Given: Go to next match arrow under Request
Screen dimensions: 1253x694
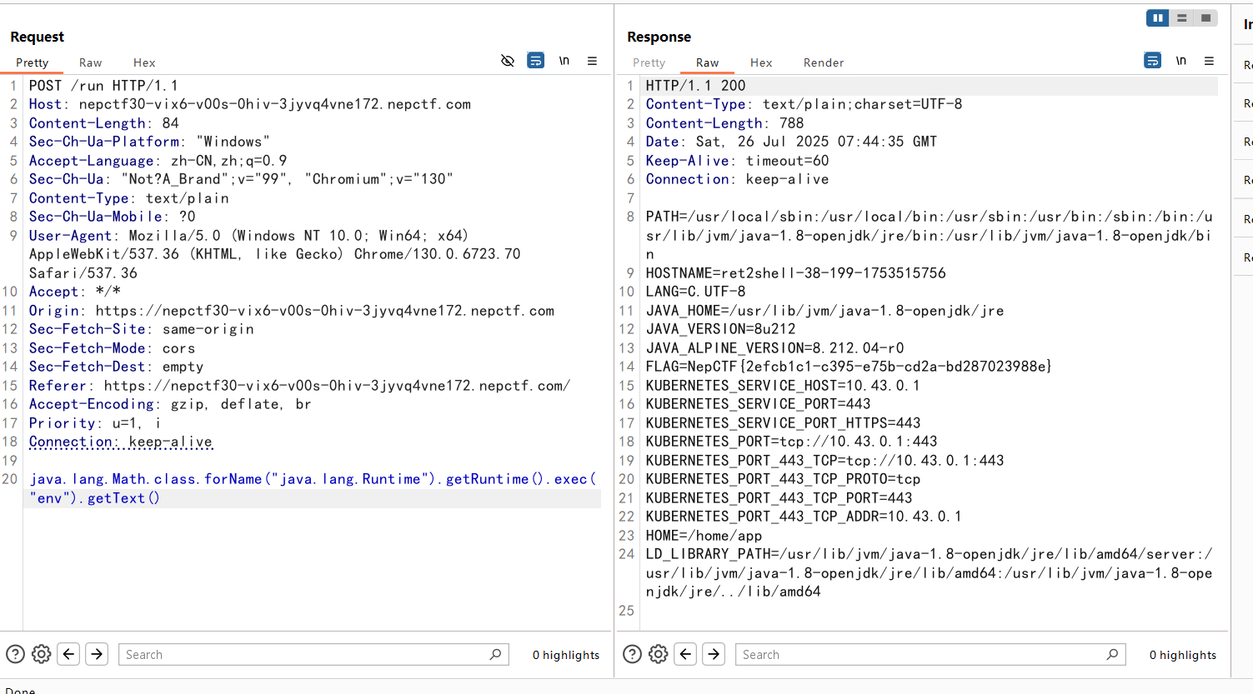Looking at the screenshot, I should coord(97,654).
